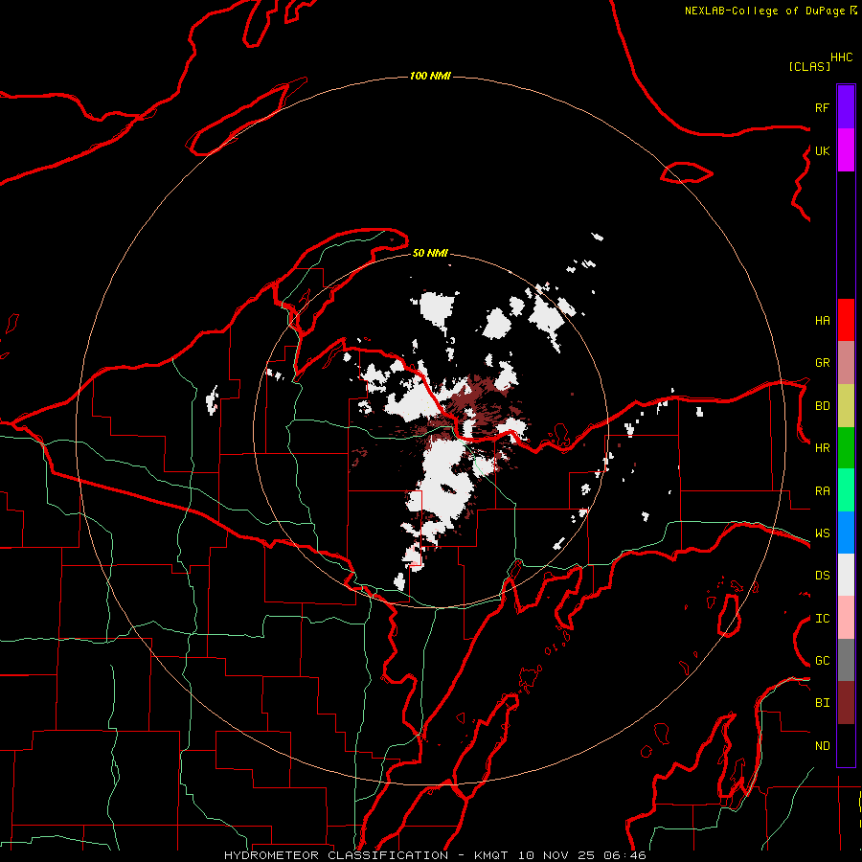Screen dimensions: 862x862
Task: Click the HHC product code label
Action: coord(842,57)
